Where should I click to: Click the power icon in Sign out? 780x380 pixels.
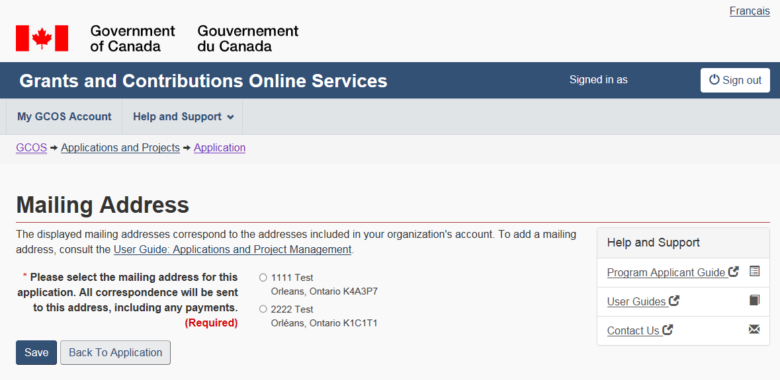click(714, 80)
